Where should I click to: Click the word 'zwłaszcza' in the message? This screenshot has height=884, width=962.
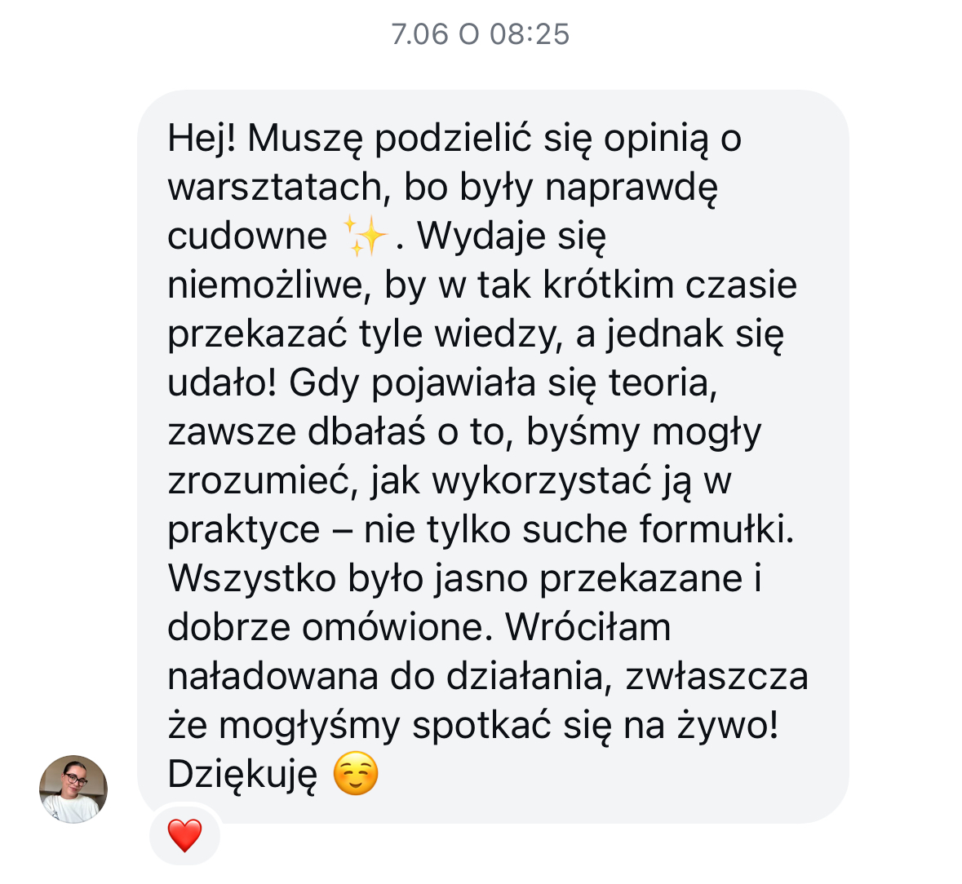[x=716, y=677]
